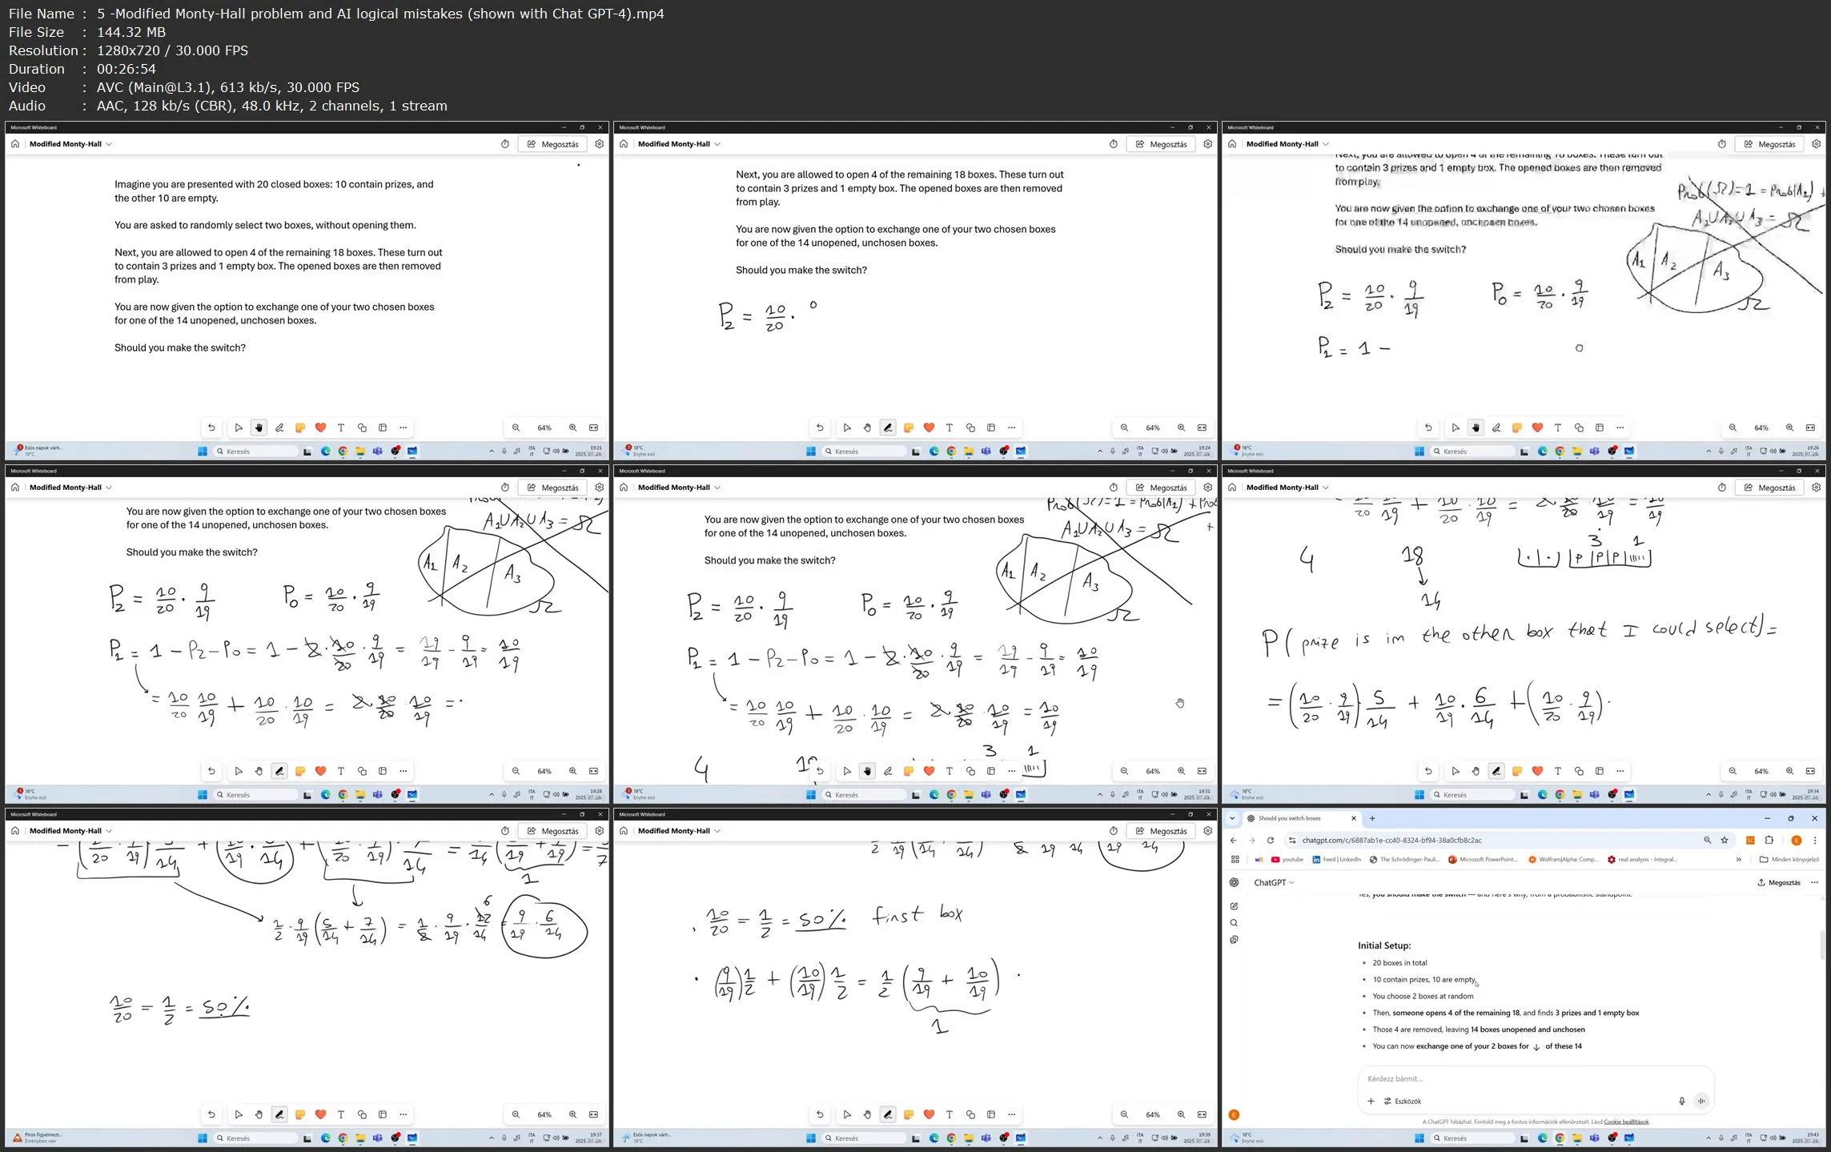Open the Feed | LinkedIn bookmark
This screenshot has width=1831, height=1152.
pyautogui.click(x=1336, y=860)
